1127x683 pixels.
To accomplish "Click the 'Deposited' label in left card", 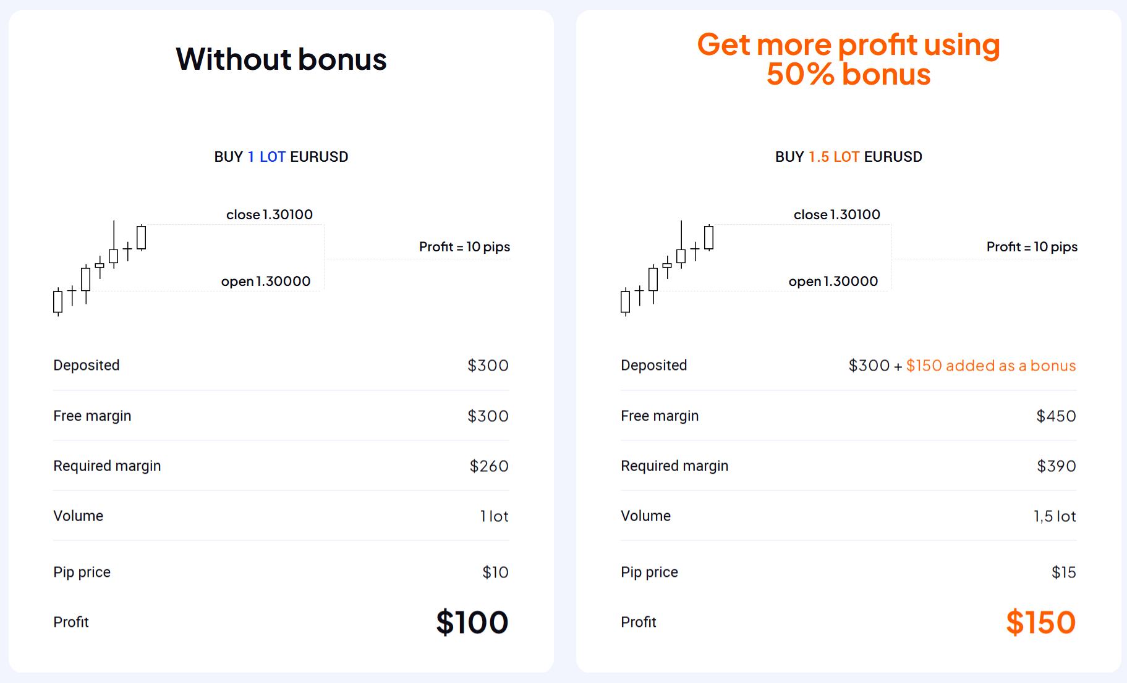I will tap(87, 365).
